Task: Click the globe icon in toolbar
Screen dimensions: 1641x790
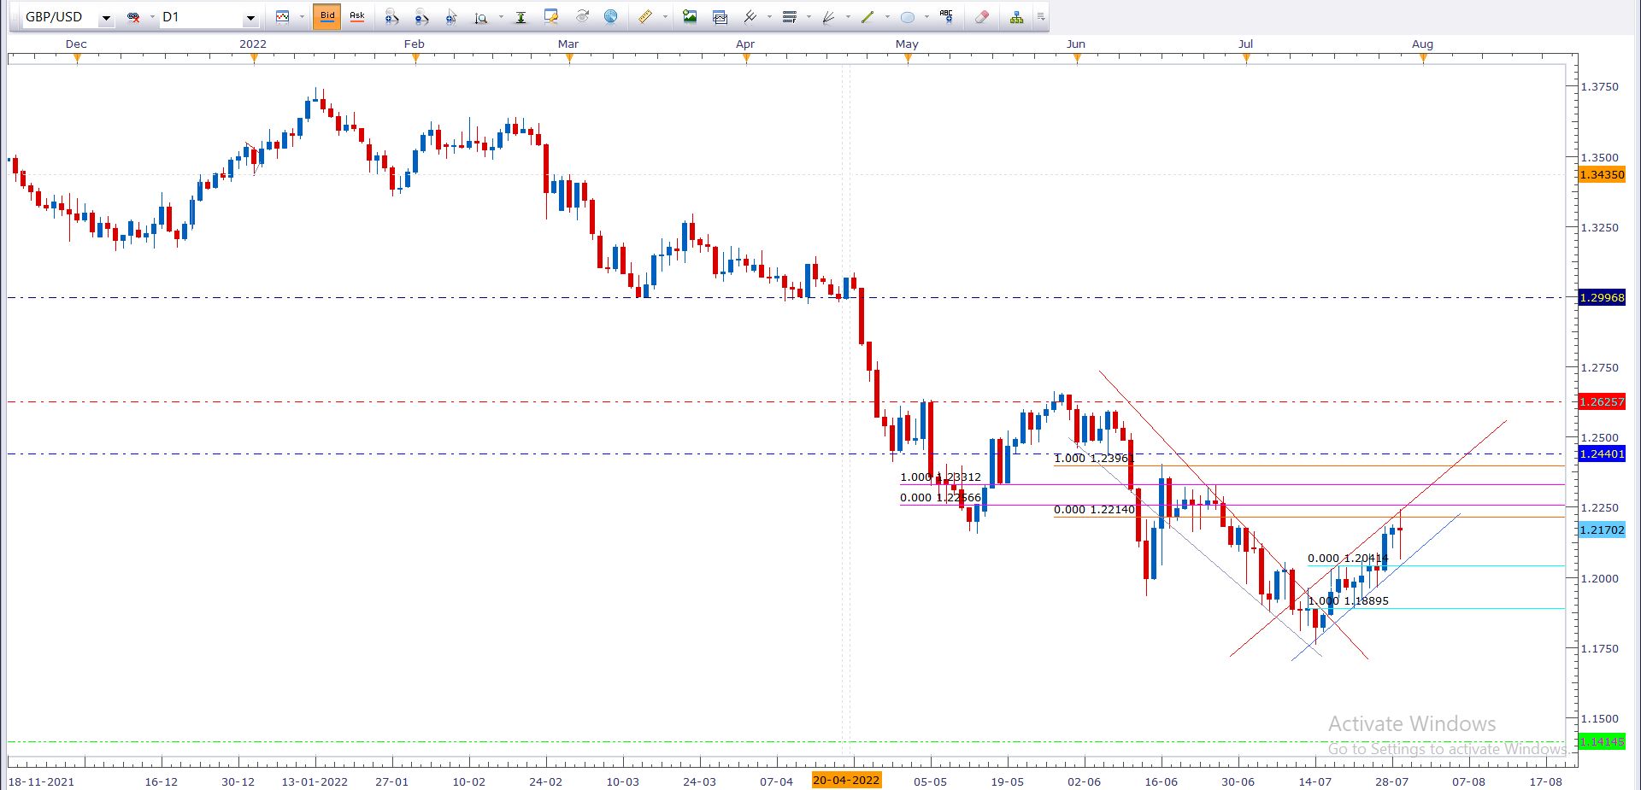Action: [x=611, y=17]
